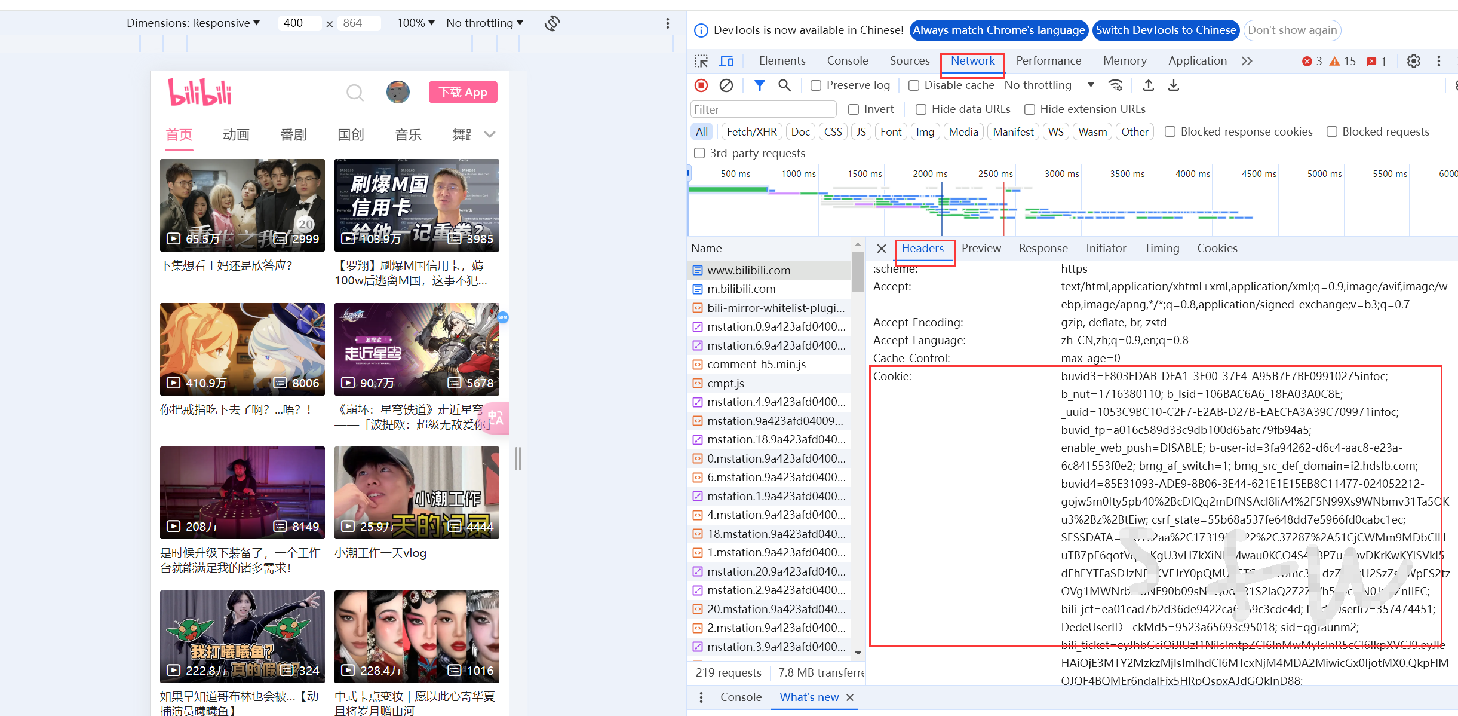
Task: Expand more DevTools tabs chevron
Action: click(x=1247, y=61)
